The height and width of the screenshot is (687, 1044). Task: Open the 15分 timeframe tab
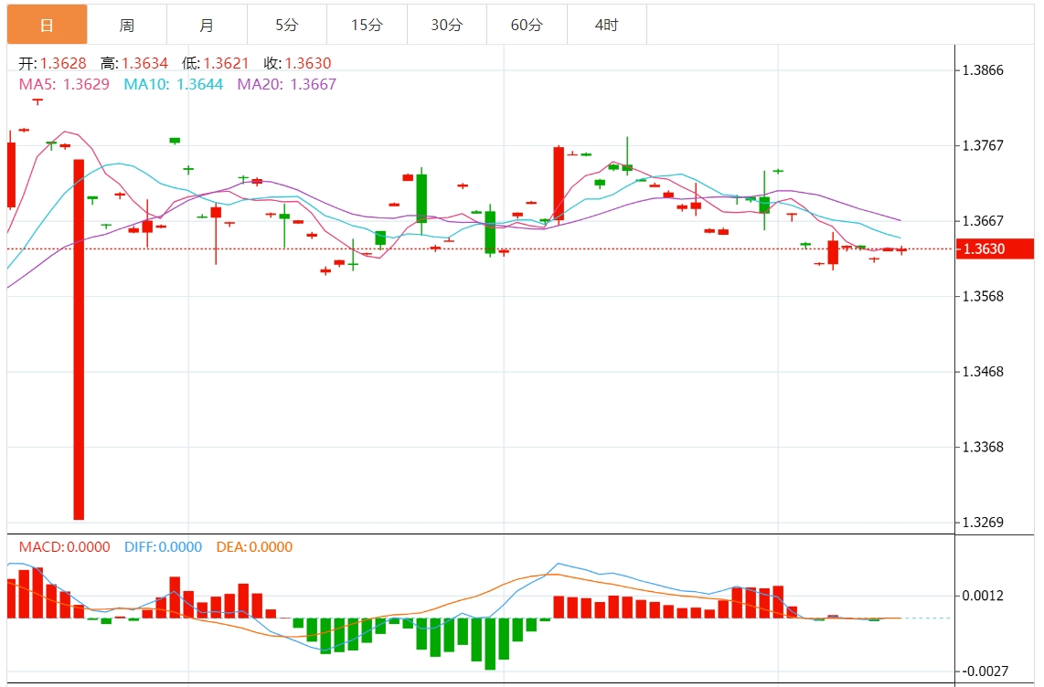(367, 25)
